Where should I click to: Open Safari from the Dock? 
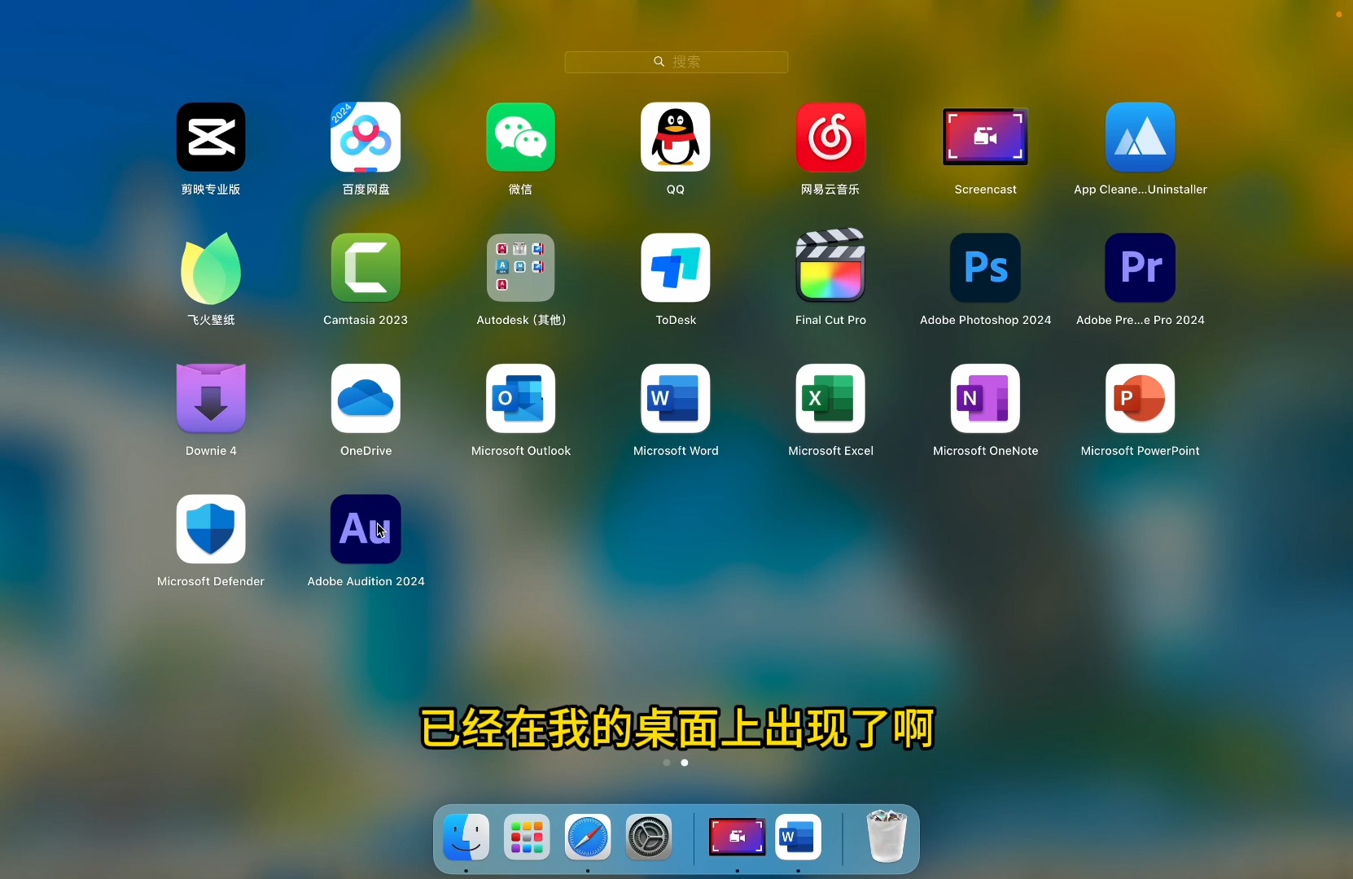pos(588,837)
